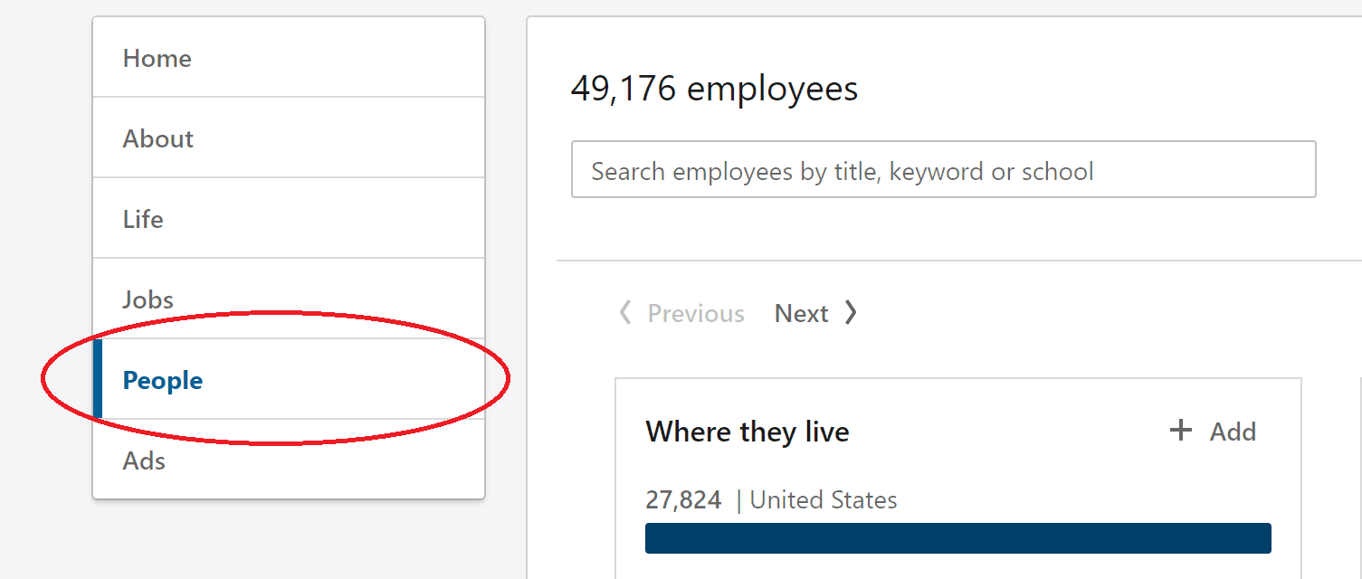Open the Ads section

click(x=143, y=460)
